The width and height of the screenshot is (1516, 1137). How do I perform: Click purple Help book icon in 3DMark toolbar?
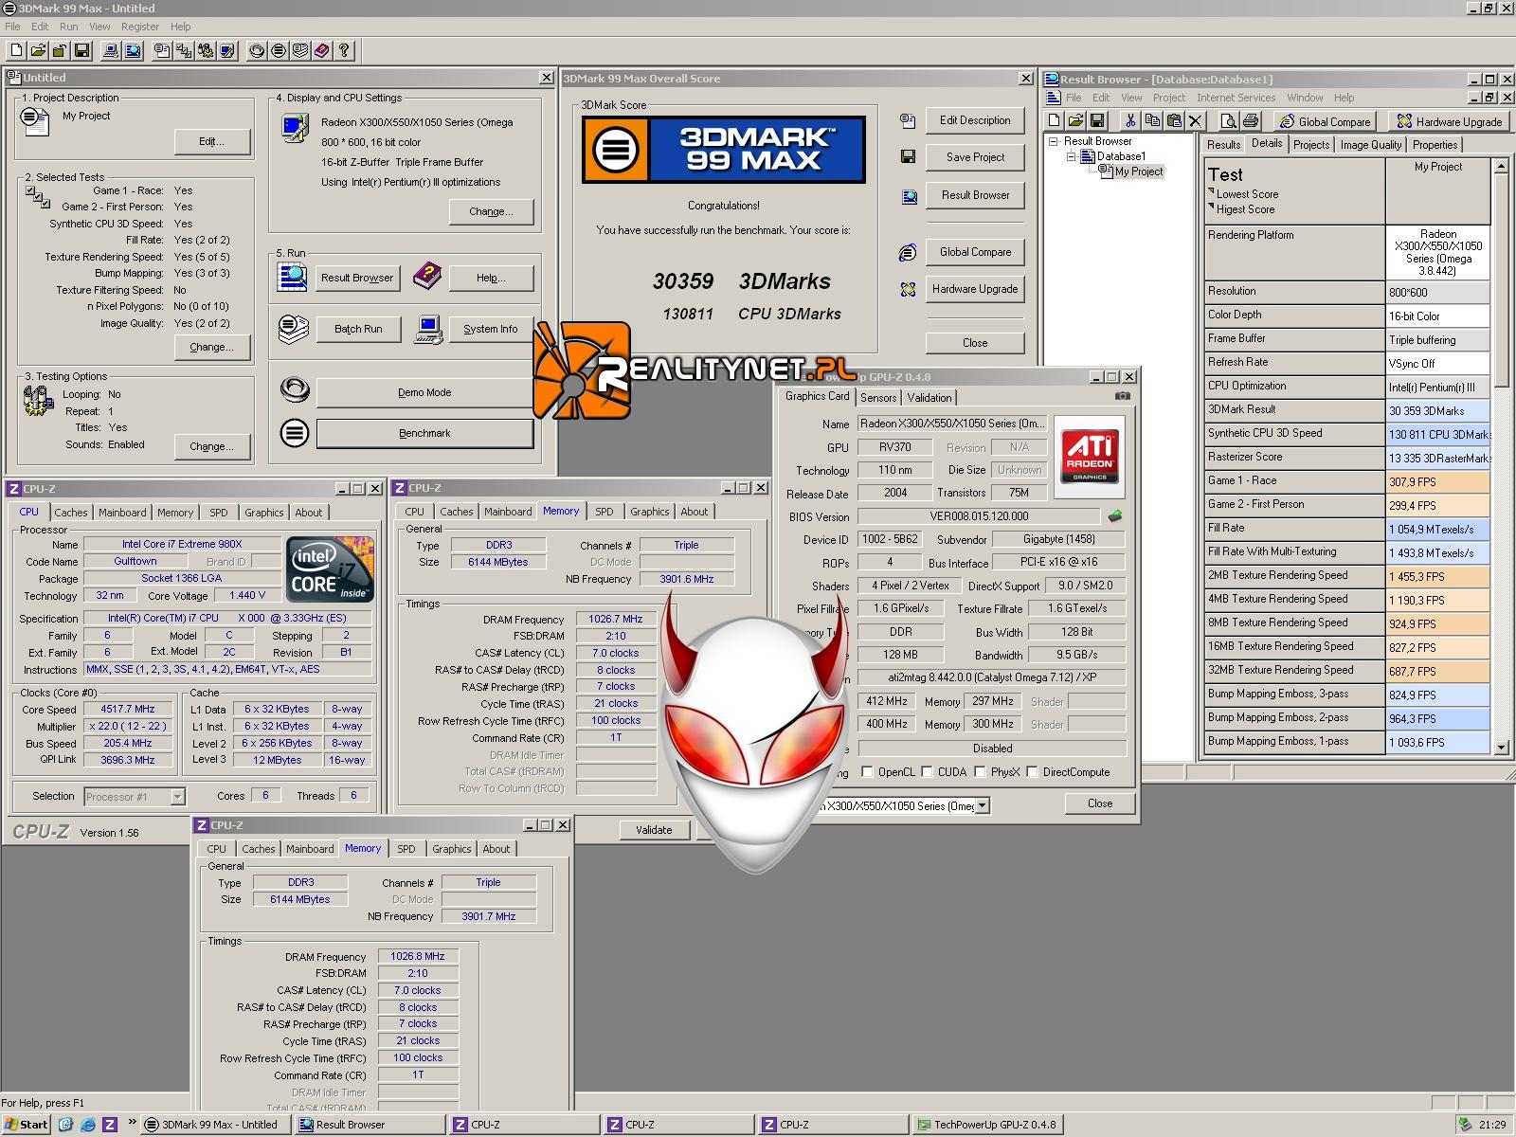[322, 50]
